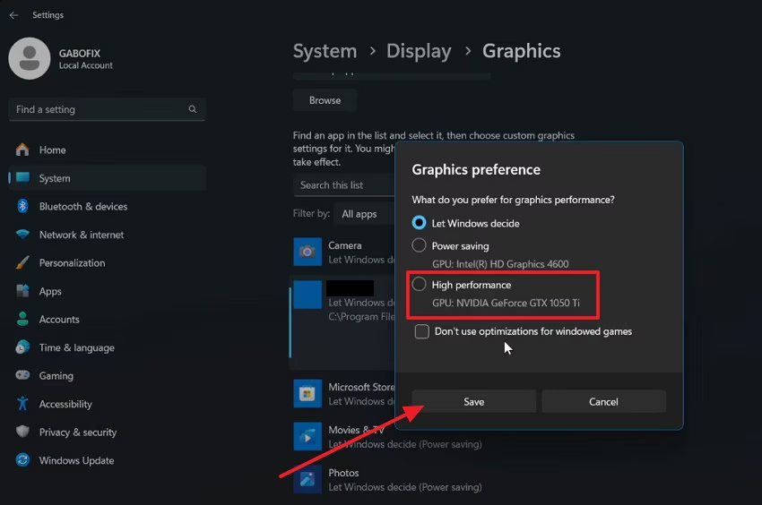Open Privacy & security settings

click(107, 432)
